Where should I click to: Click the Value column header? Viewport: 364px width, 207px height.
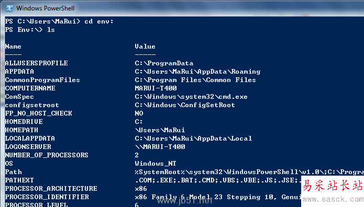145,47
